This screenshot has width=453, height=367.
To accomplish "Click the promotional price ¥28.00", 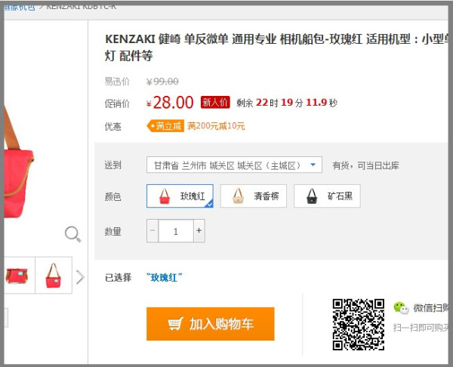I will 170,103.
